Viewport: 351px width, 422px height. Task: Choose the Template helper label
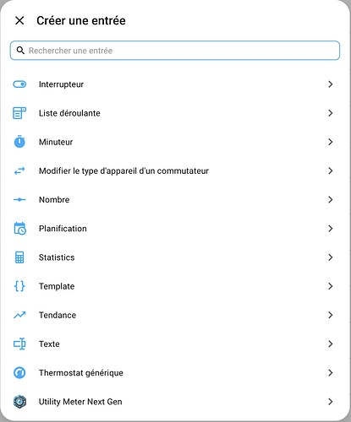click(57, 286)
